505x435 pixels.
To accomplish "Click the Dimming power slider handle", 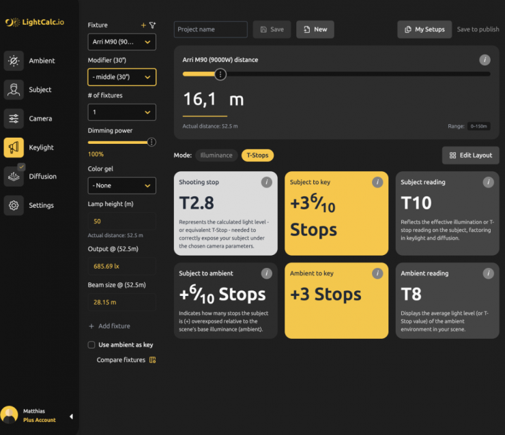I will tap(150, 142).
